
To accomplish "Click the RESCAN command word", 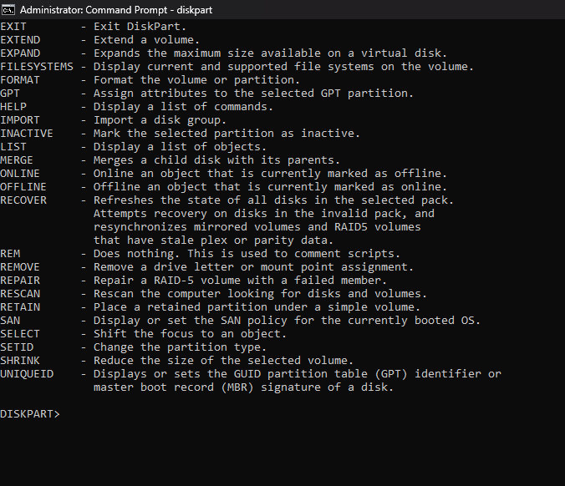I will click(20, 294).
